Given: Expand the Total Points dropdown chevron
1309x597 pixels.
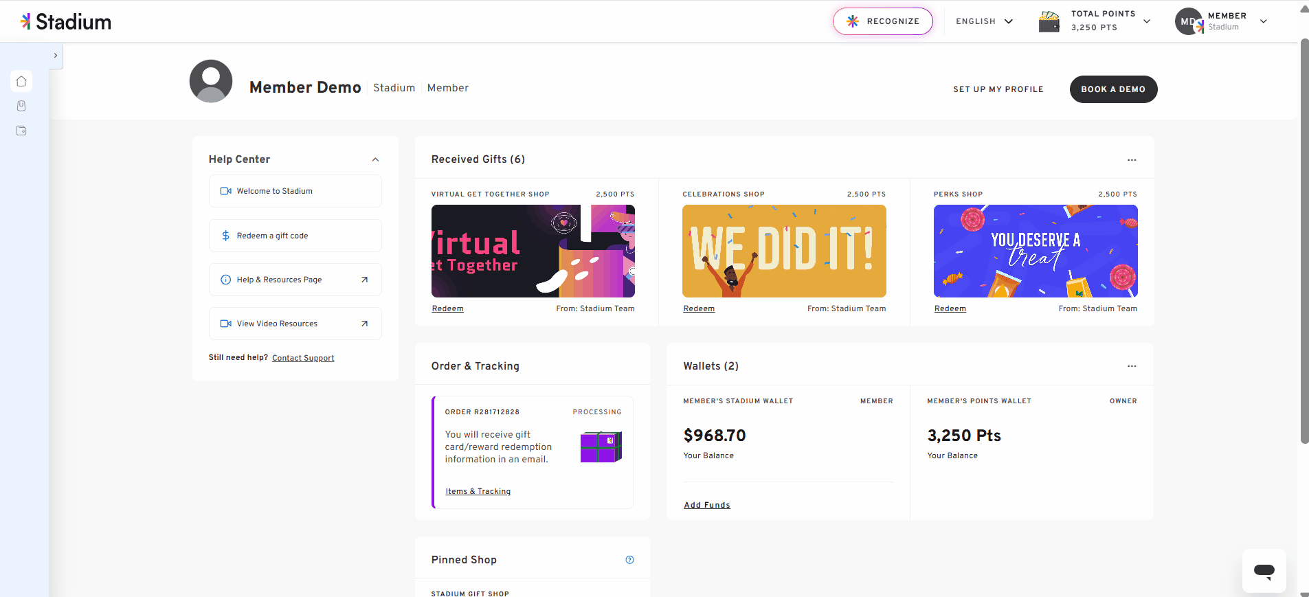Looking at the screenshot, I should [x=1147, y=21].
